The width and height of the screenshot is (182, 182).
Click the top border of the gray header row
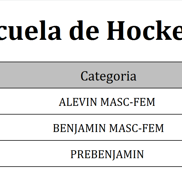91,62
